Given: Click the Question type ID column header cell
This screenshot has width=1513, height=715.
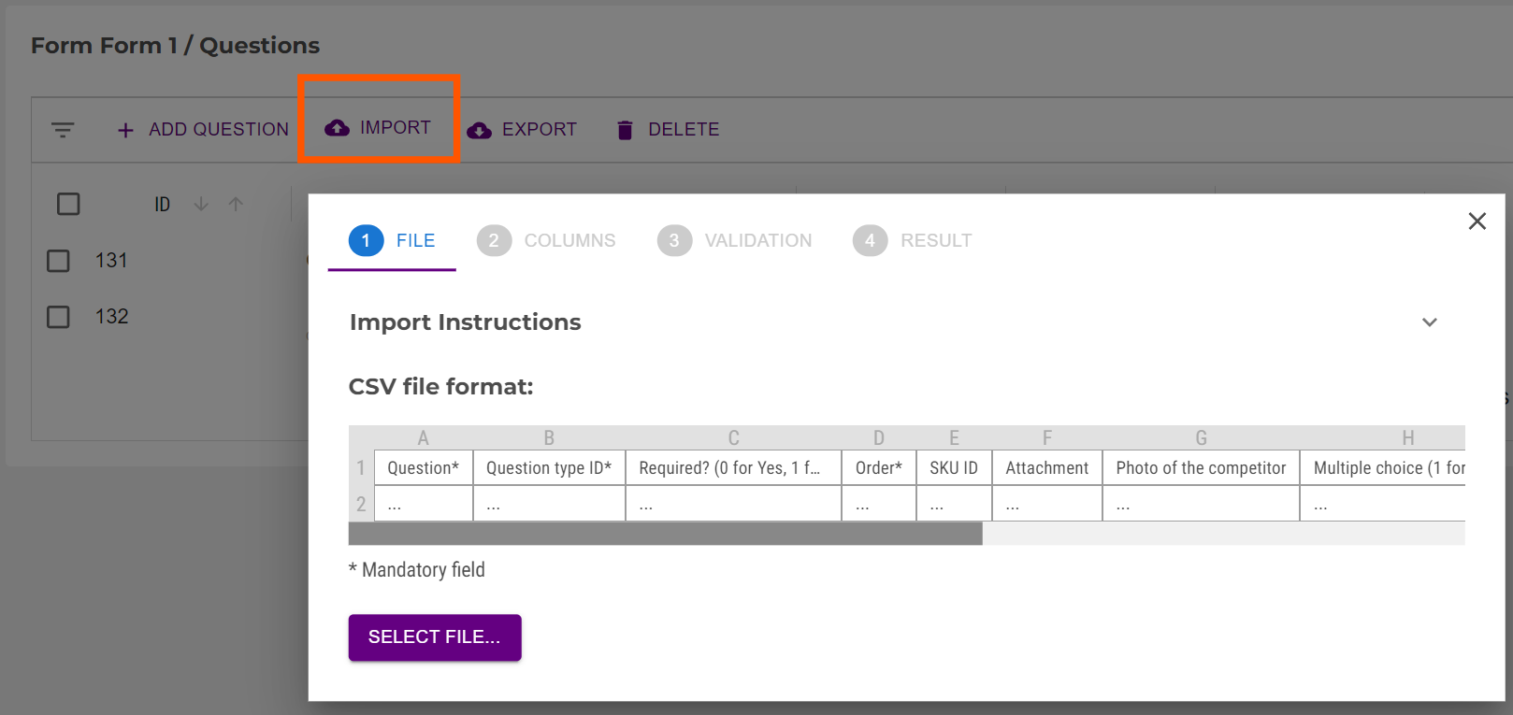Looking at the screenshot, I should click(549, 468).
